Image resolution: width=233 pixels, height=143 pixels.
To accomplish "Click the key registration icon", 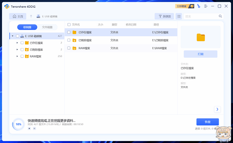I will pos(199,6).
